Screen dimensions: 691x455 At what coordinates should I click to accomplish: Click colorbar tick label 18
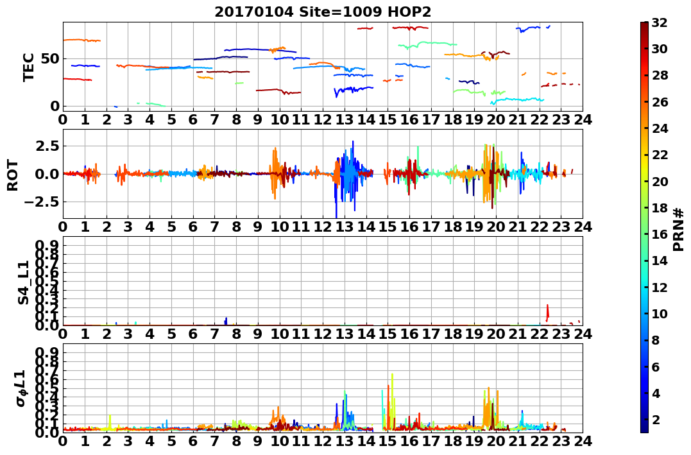click(660, 208)
